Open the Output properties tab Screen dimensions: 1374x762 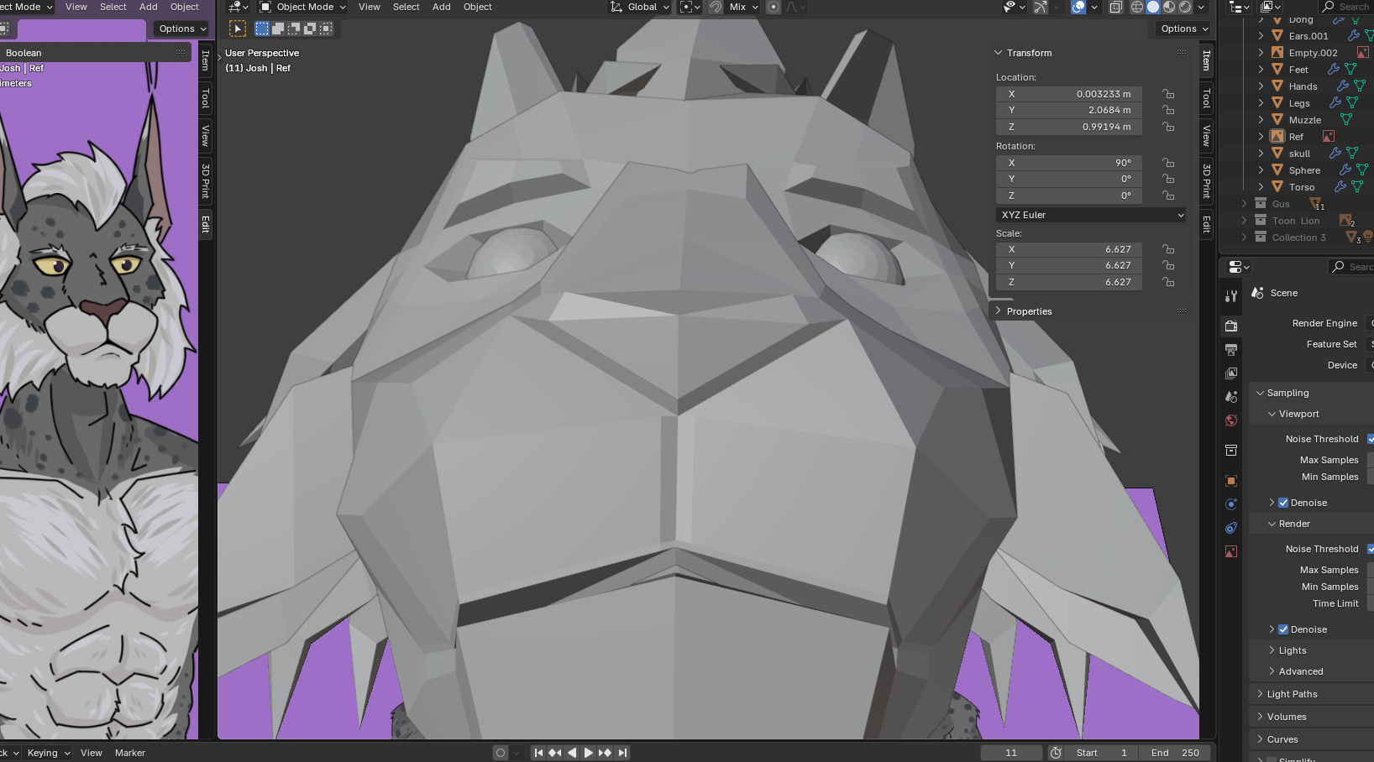tap(1231, 349)
